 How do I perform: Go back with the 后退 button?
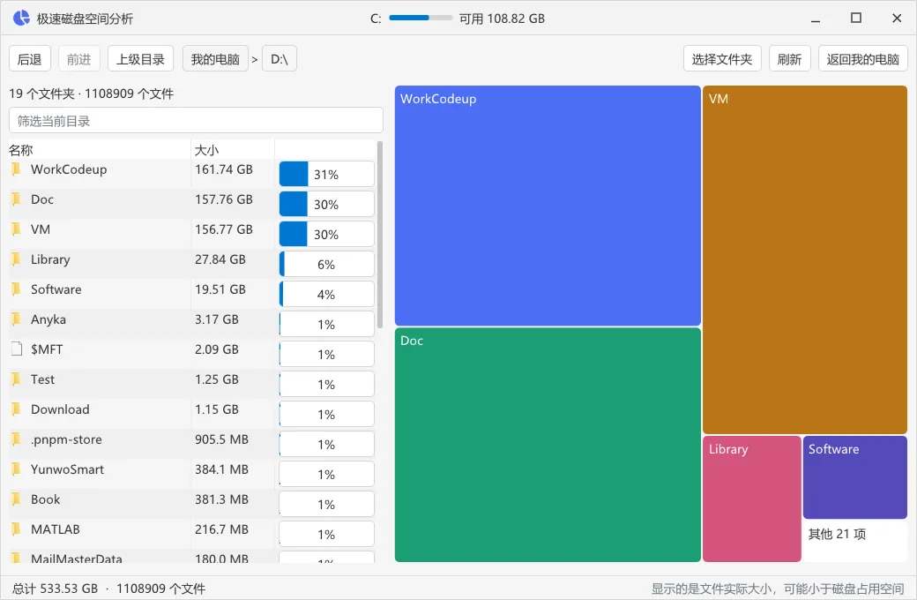pyautogui.click(x=30, y=58)
